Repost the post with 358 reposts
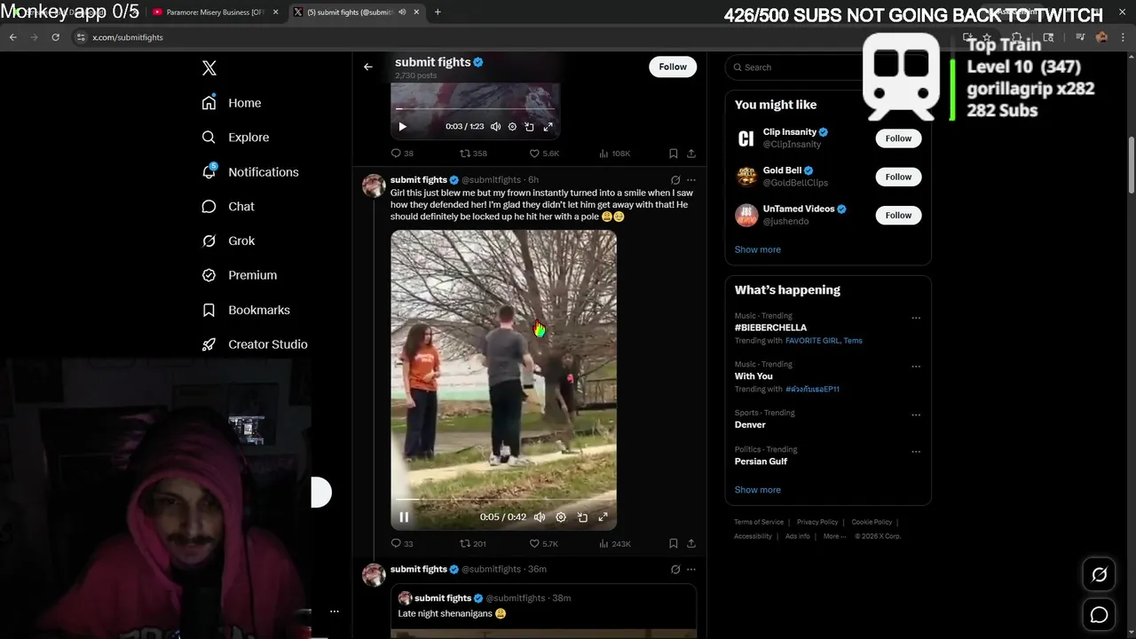 (473, 153)
